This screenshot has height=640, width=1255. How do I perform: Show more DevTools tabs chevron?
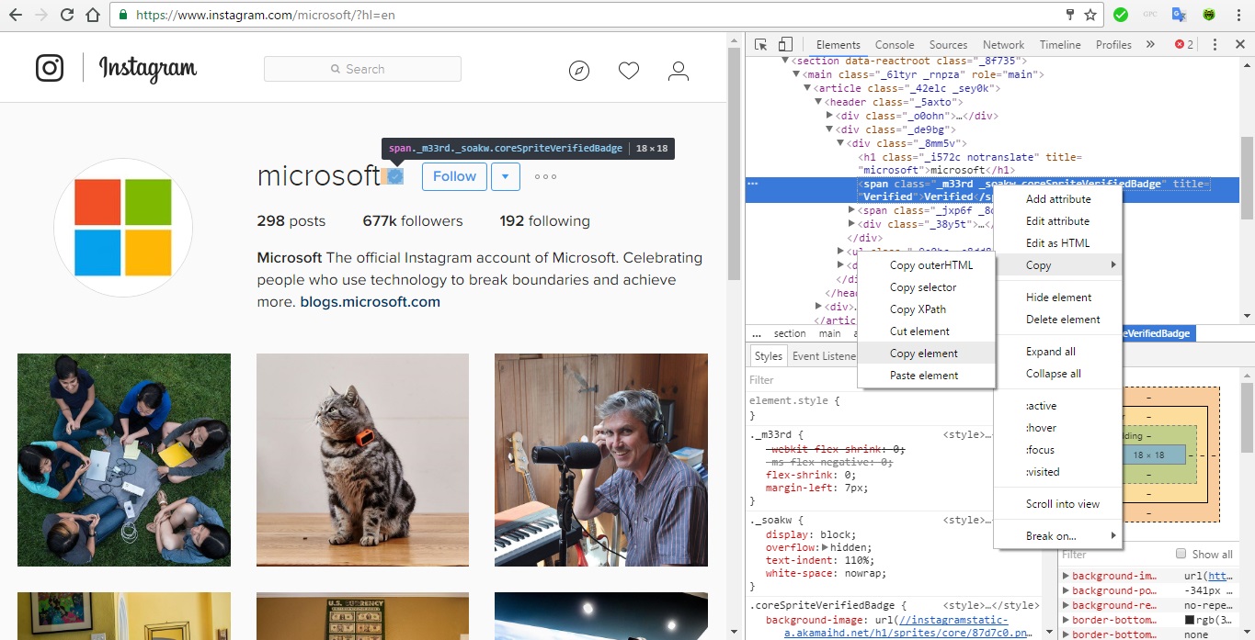click(1150, 44)
